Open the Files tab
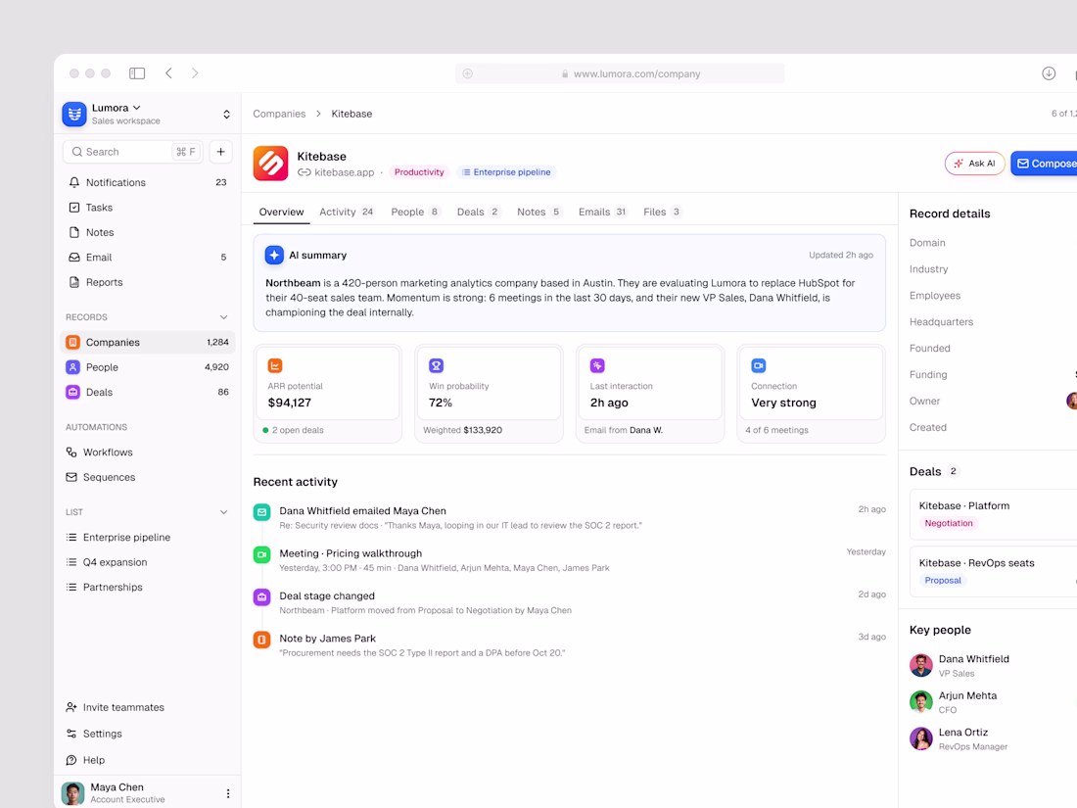The width and height of the screenshot is (1077, 808). coord(662,212)
